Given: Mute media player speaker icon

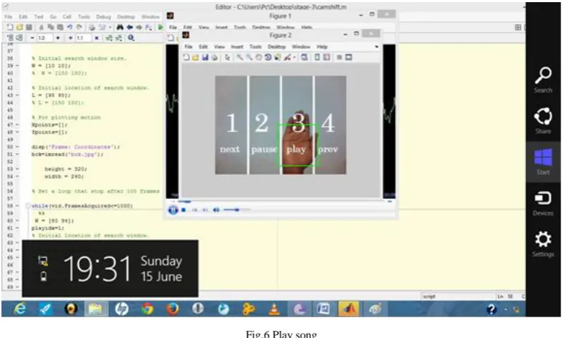Looking at the screenshot, I should point(216,210).
